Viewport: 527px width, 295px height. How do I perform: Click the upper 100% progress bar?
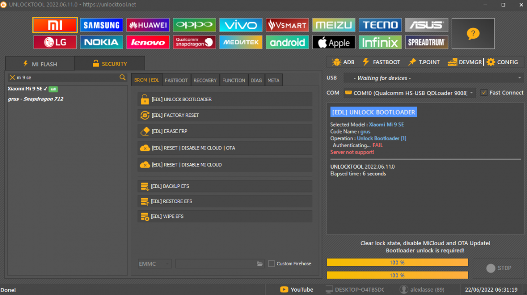coord(397,262)
